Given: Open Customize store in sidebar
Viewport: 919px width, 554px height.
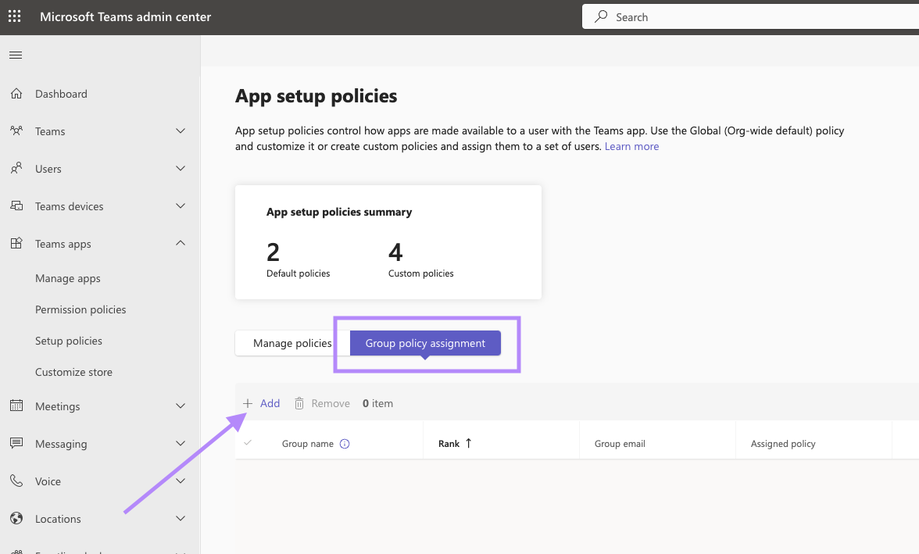Looking at the screenshot, I should tap(73, 372).
